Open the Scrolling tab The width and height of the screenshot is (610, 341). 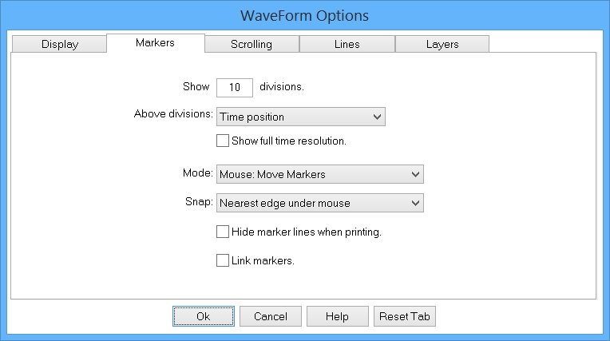point(252,44)
